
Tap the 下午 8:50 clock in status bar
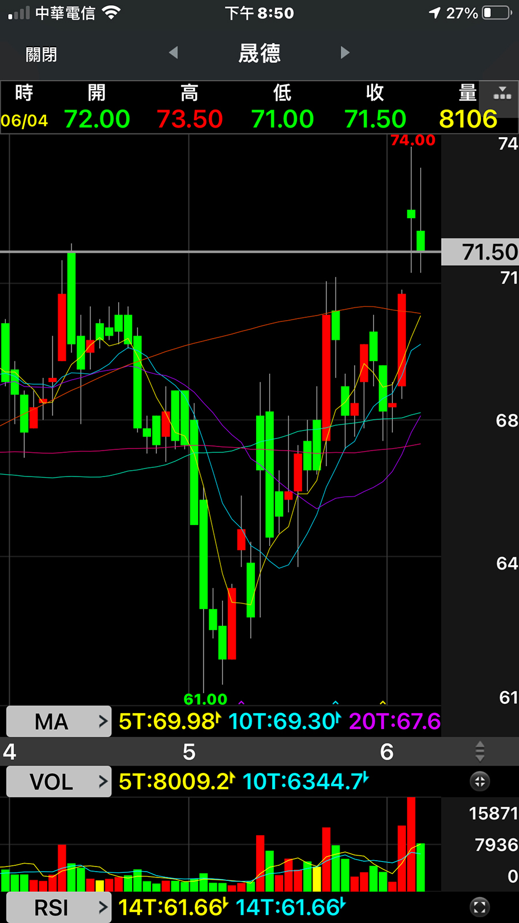coord(259,13)
